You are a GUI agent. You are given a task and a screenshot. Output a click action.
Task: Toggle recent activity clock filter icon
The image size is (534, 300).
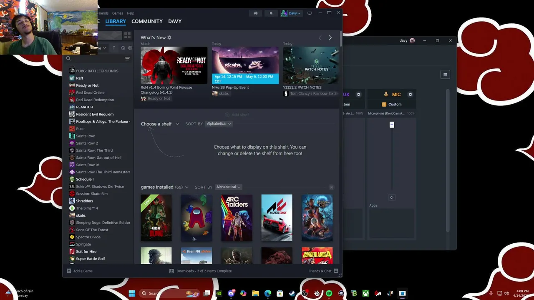pos(123,48)
